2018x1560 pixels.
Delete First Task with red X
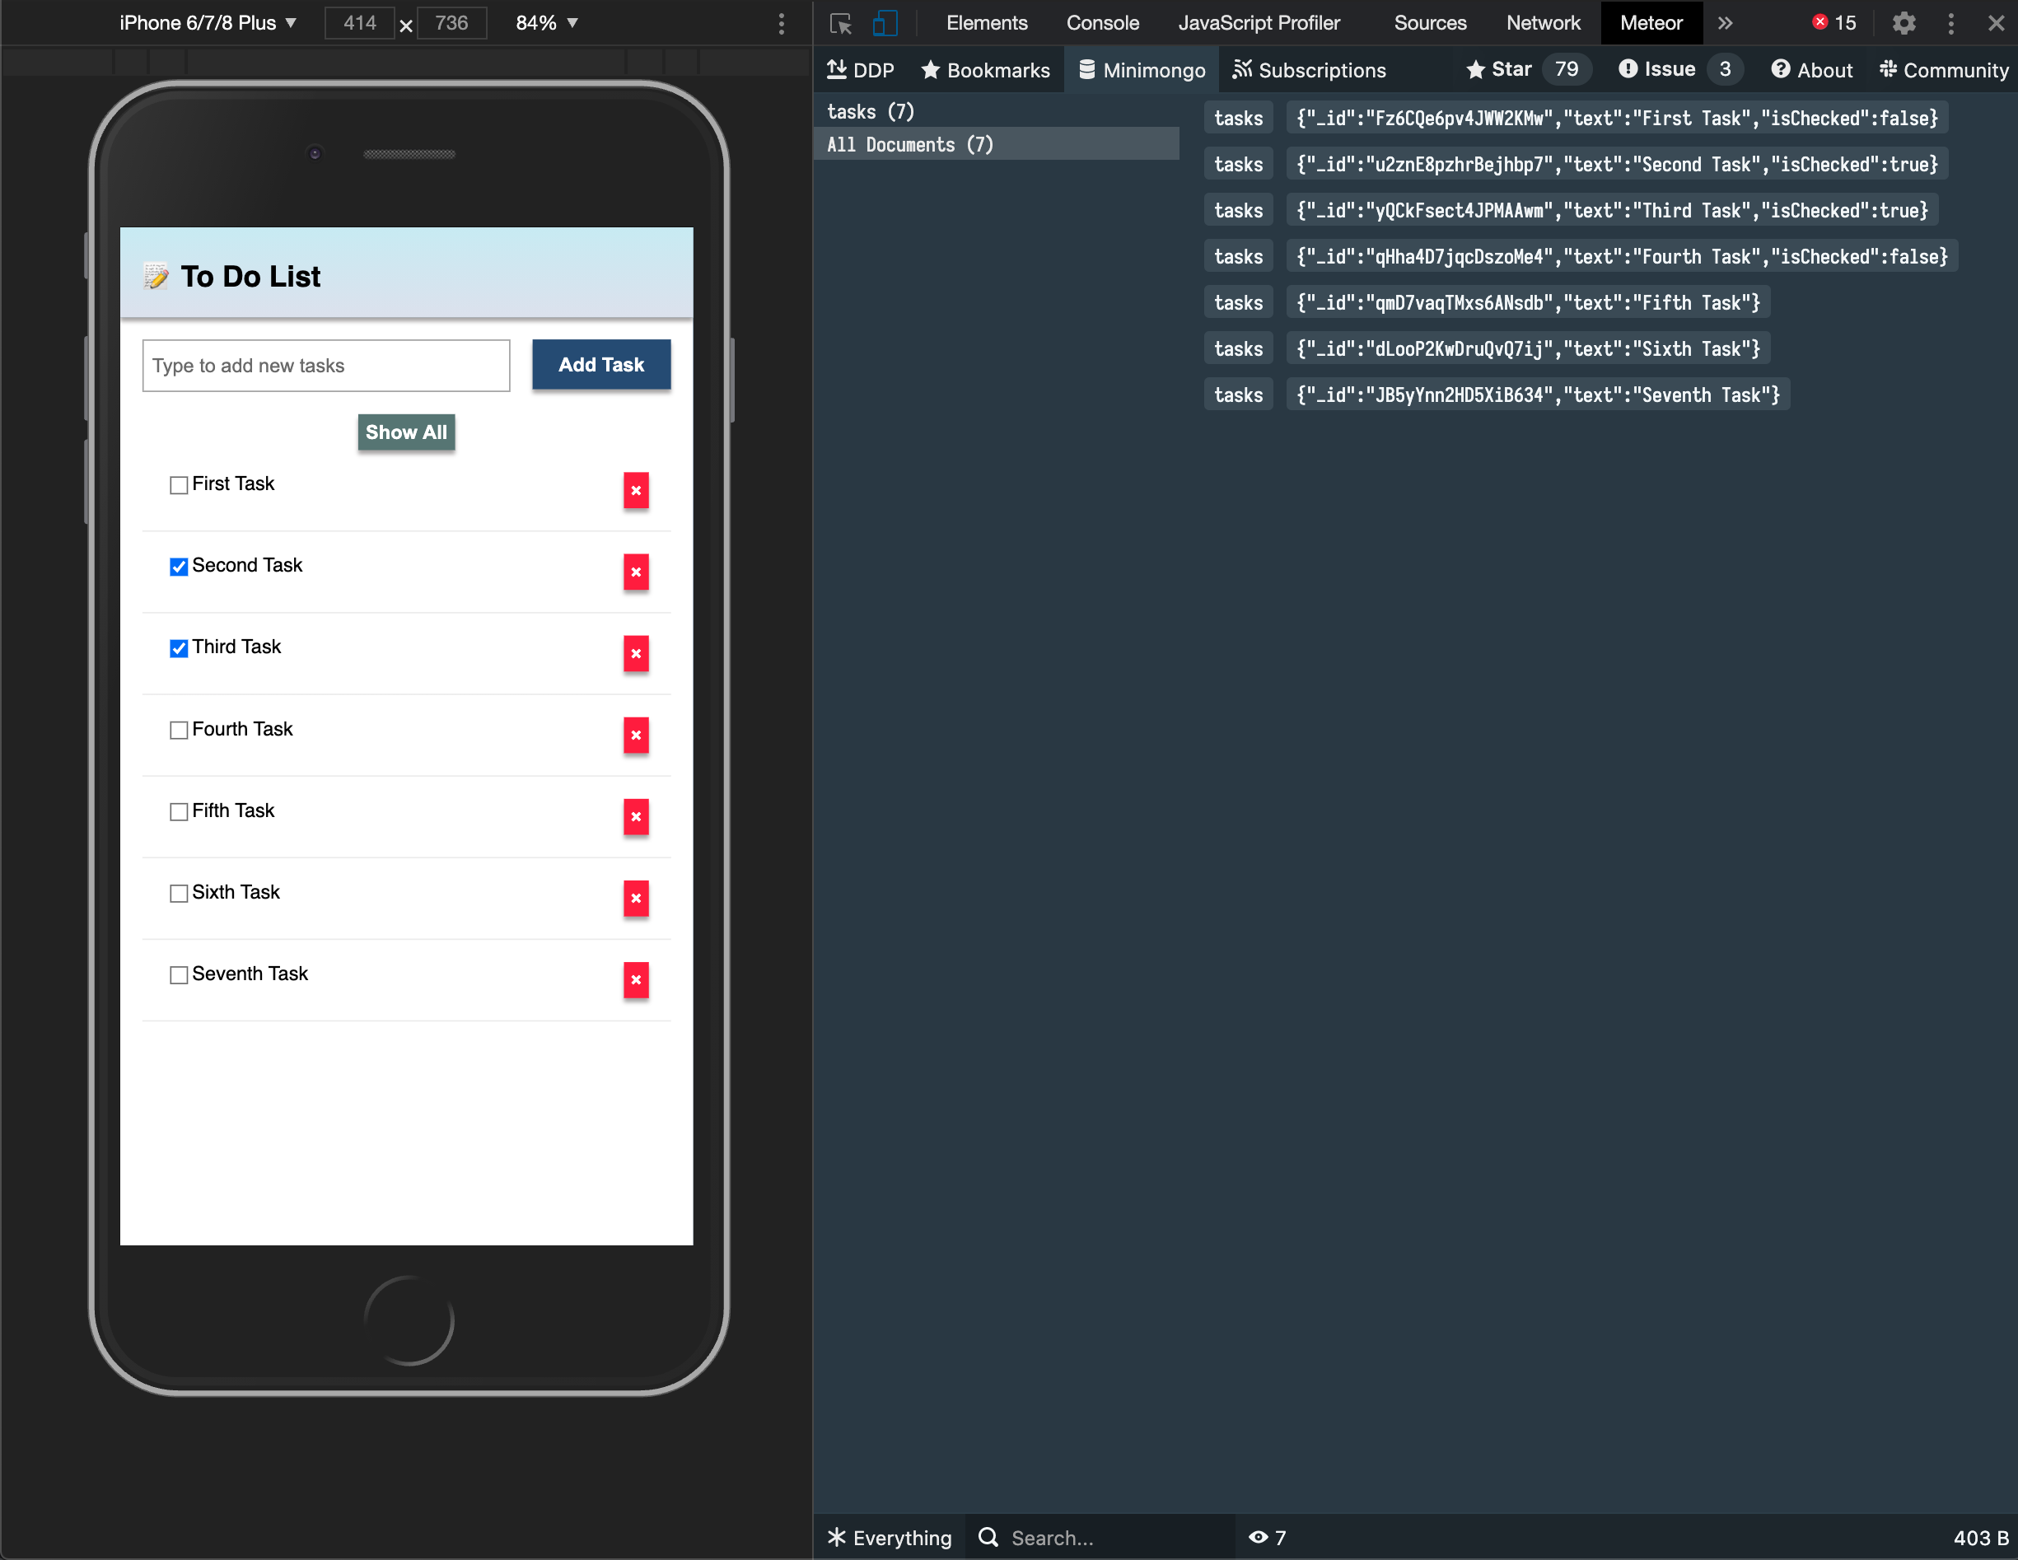click(x=636, y=491)
